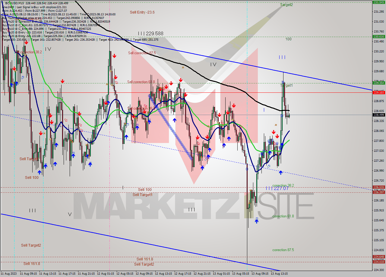Viewport: 386px width, 277px height.
Task: Click the '12 Aug 21:15' time axis label
Action: pos(202,274)
